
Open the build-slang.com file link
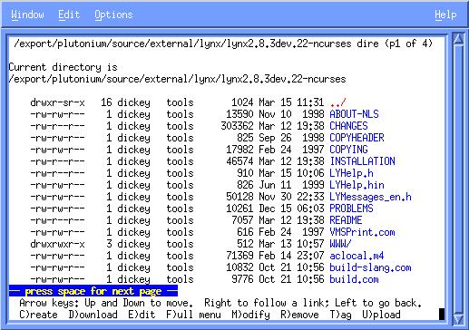pyautogui.click(x=370, y=267)
